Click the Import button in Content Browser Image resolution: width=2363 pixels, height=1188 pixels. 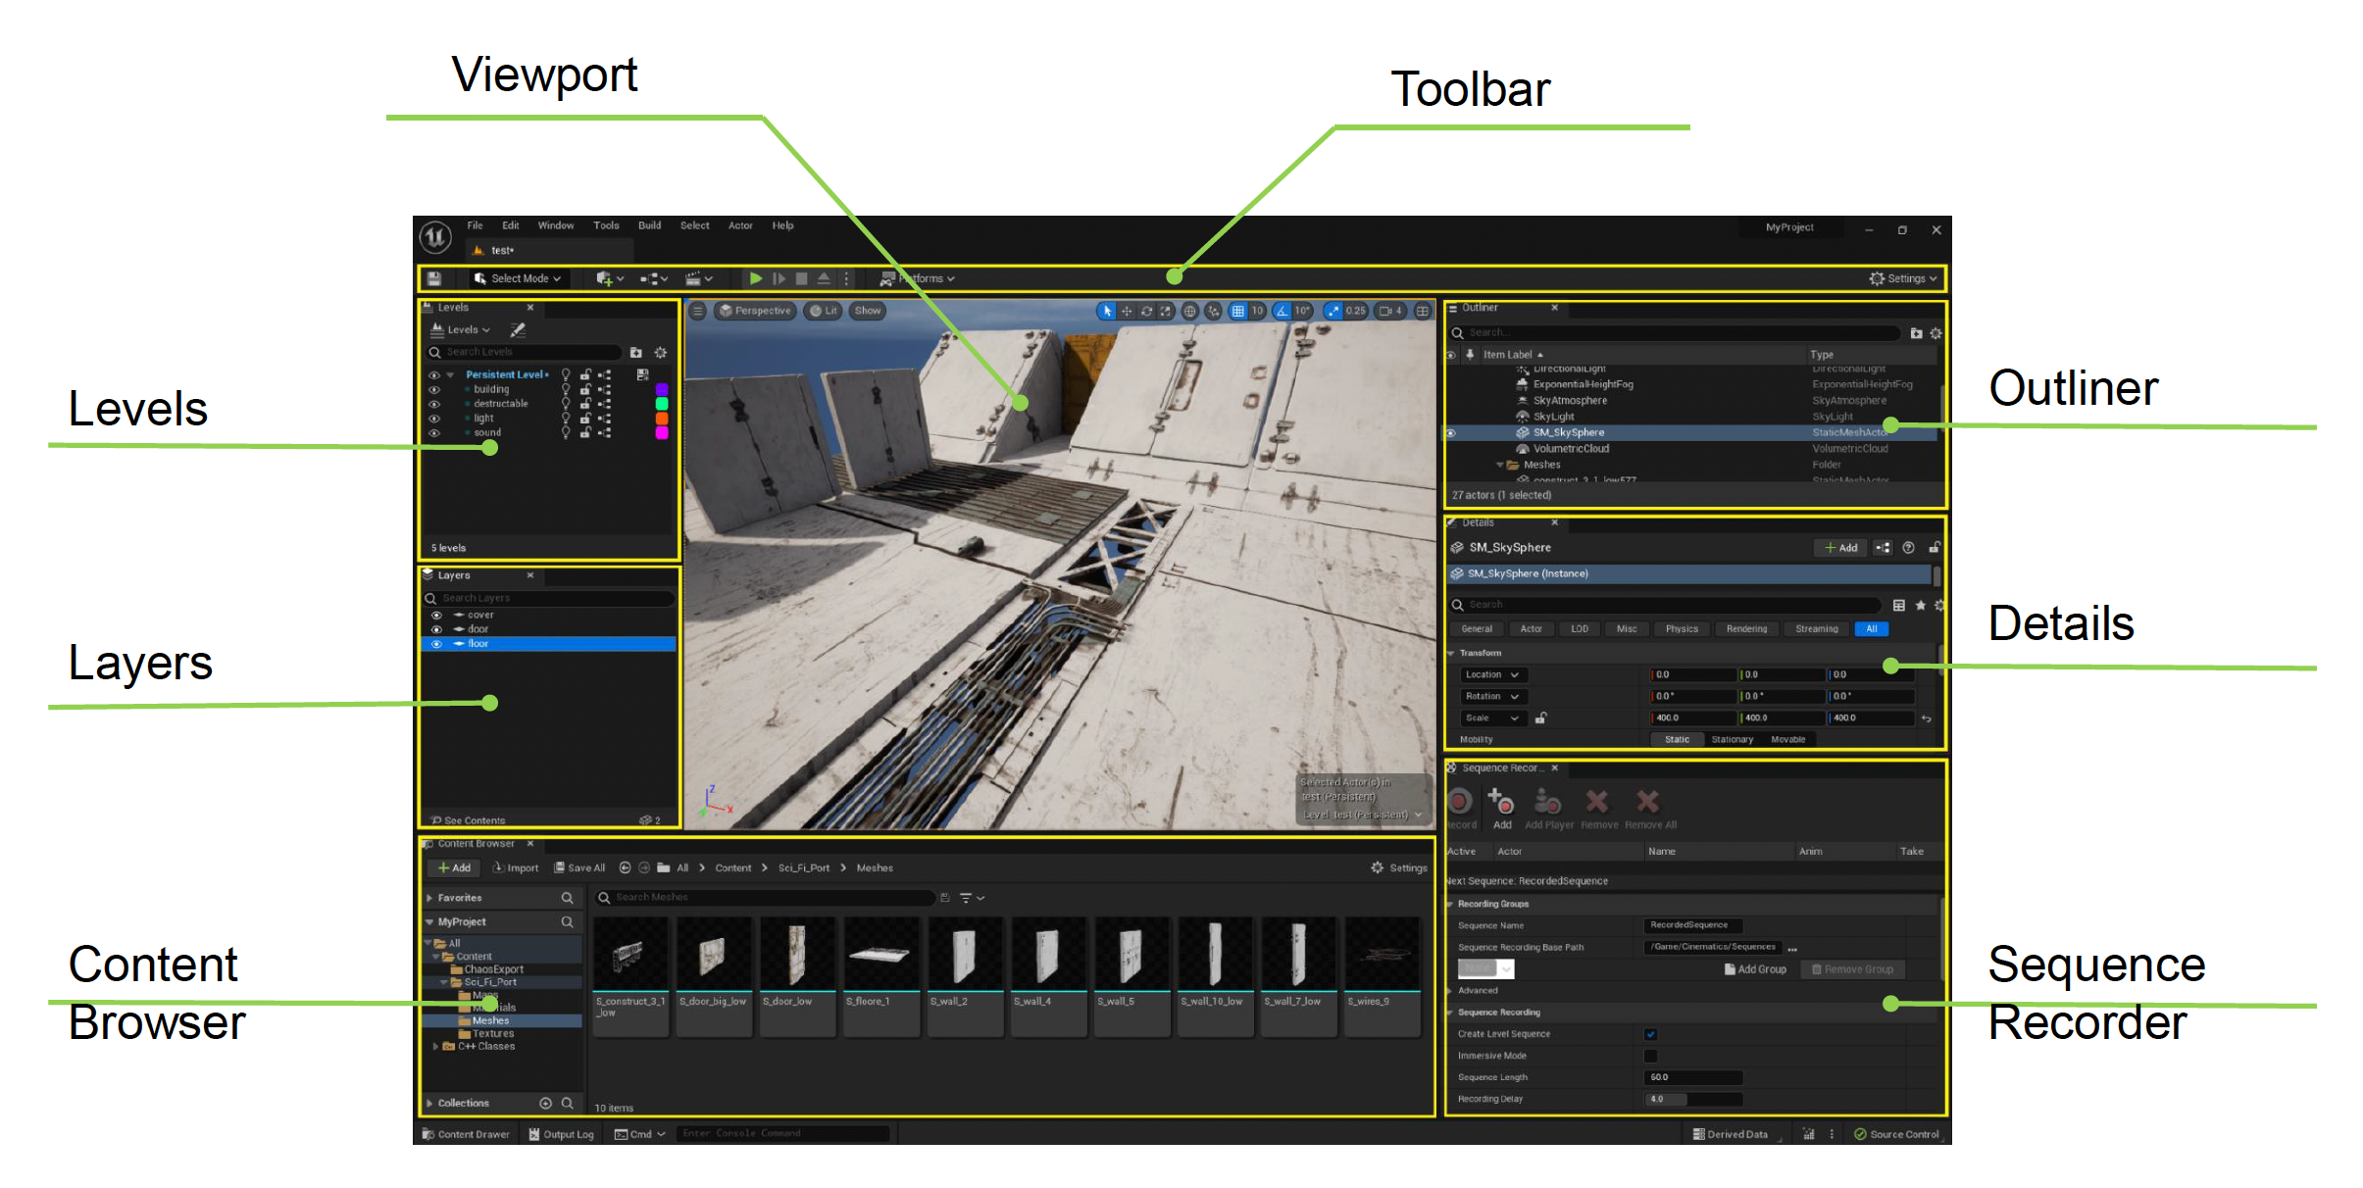(516, 868)
